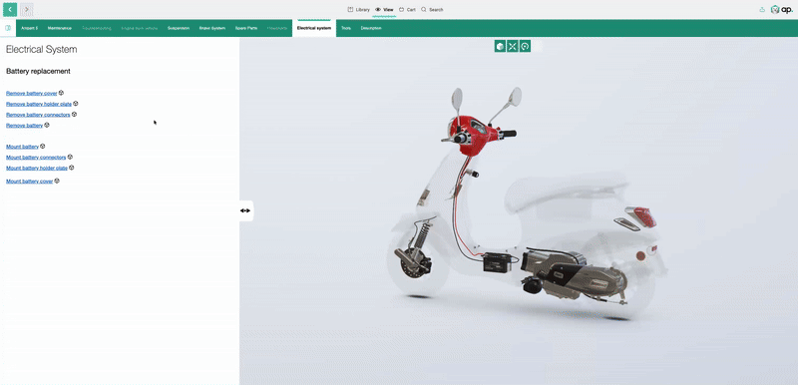Open the Remove battery holder plate link
Image resolution: width=798 pixels, height=385 pixels.
pyautogui.click(x=39, y=104)
